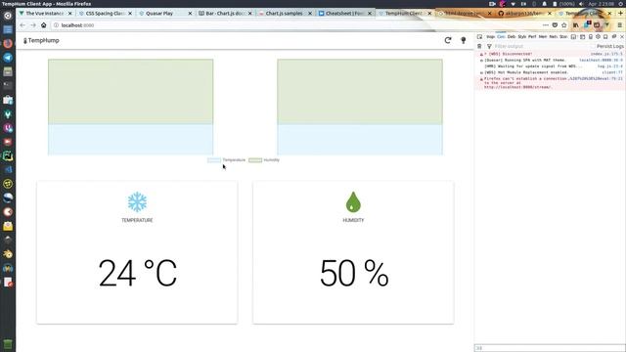Activate the devtools element picker icon
The width and height of the screenshot is (626, 352).
(x=479, y=37)
